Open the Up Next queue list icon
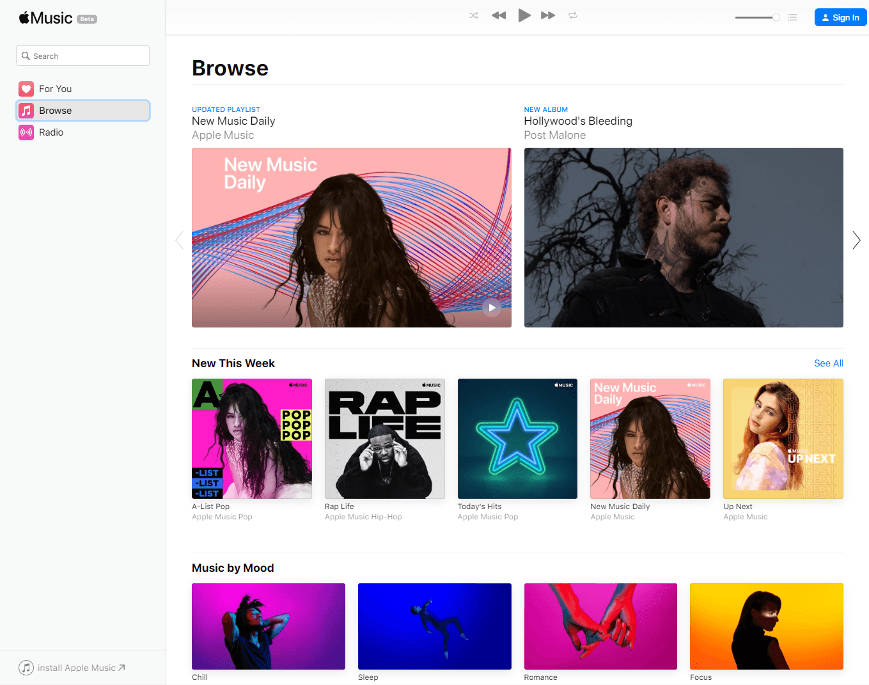The width and height of the screenshot is (869, 685). (x=792, y=17)
